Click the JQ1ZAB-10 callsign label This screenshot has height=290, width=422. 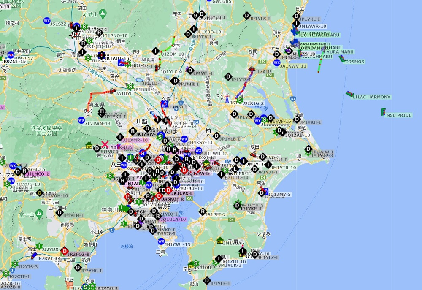coord(298,135)
